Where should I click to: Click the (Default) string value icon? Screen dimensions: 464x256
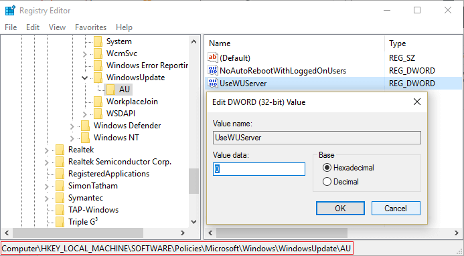[213, 58]
